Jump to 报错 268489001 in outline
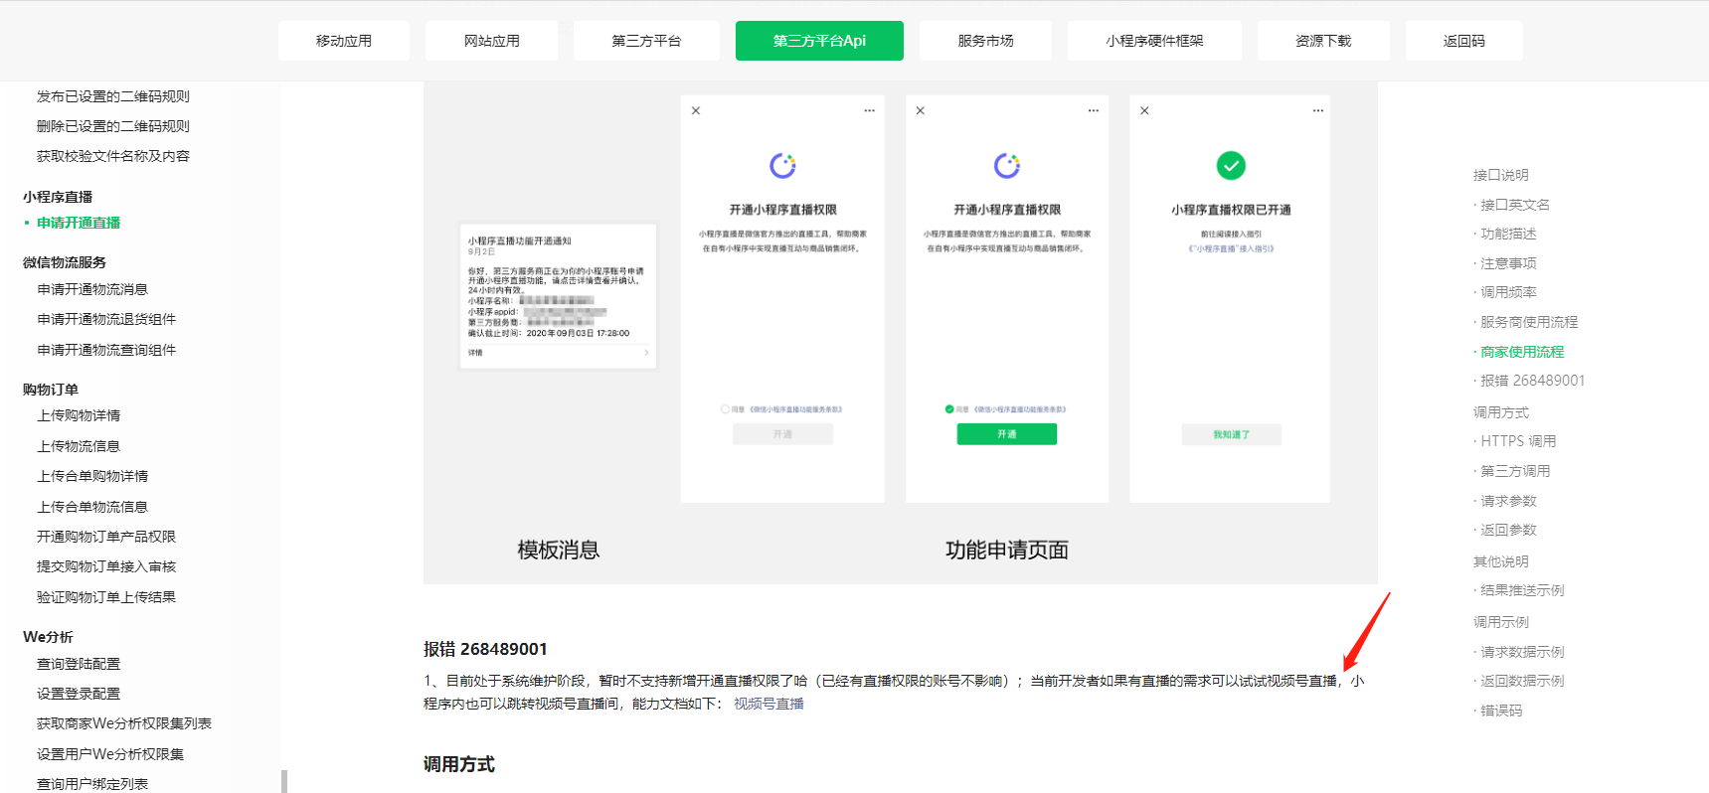The height and width of the screenshot is (793, 1709). [x=1532, y=381]
